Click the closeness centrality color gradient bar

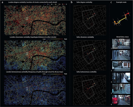click(54, 39)
